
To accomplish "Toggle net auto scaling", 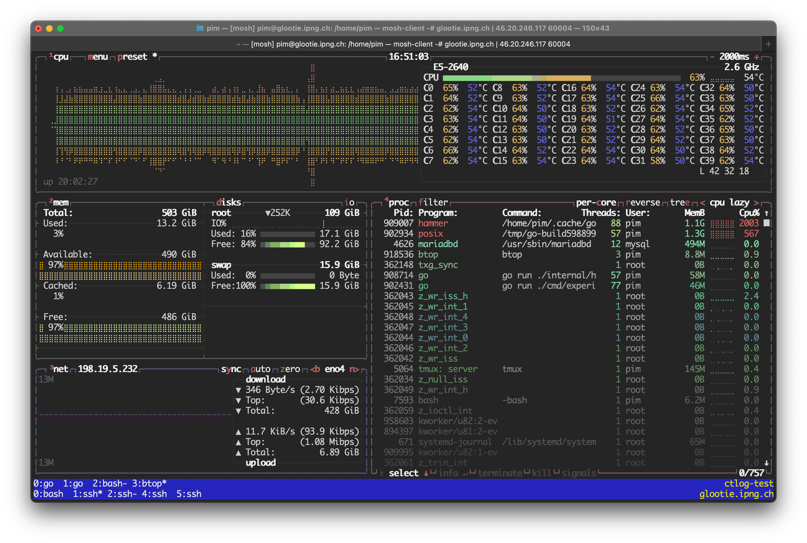I will click(260, 369).
